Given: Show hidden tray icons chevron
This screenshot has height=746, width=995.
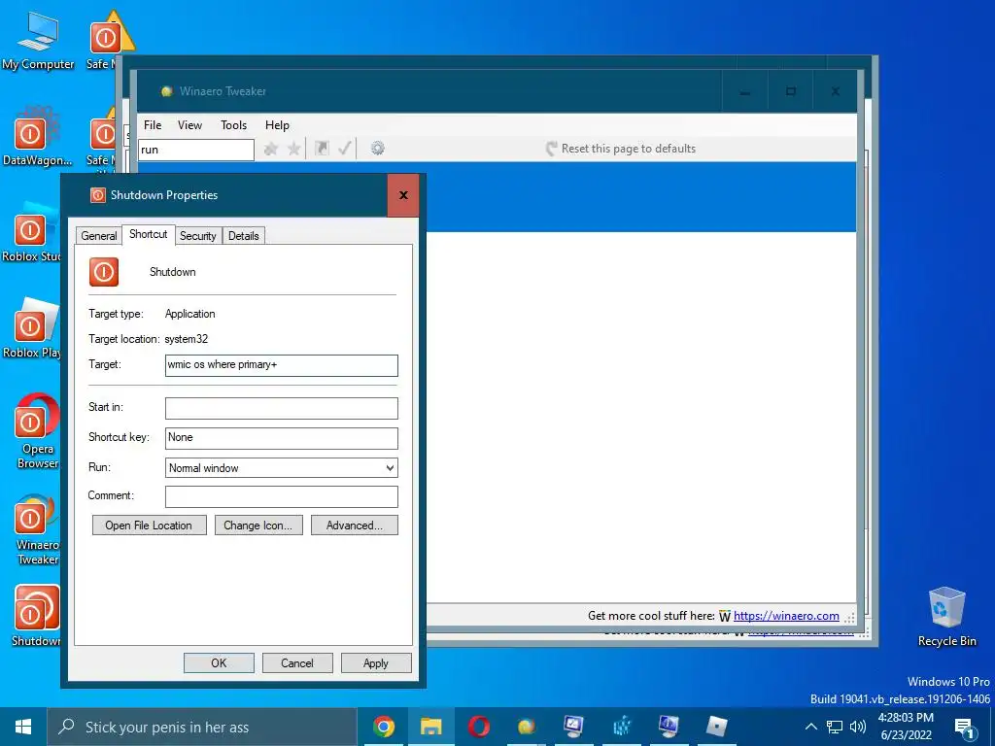Looking at the screenshot, I should pos(811,727).
